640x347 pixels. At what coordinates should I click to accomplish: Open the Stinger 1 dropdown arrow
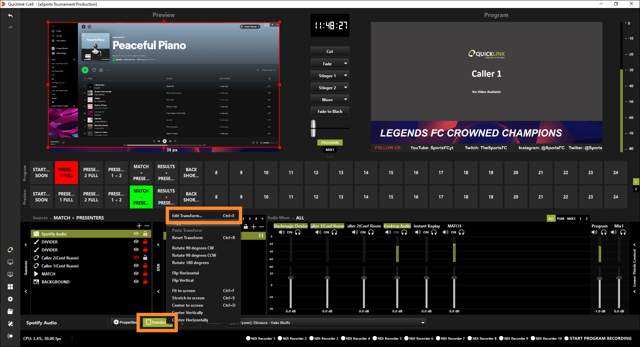345,76
